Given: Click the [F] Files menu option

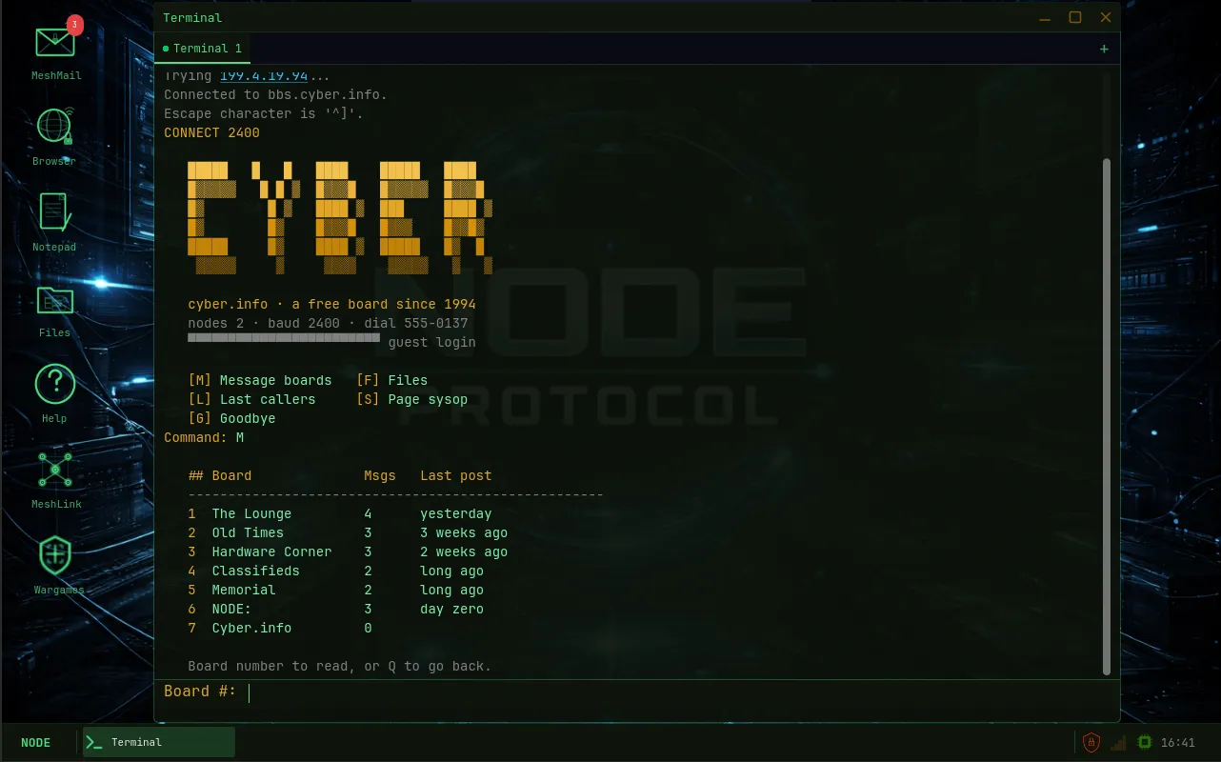Looking at the screenshot, I should 392,380.
